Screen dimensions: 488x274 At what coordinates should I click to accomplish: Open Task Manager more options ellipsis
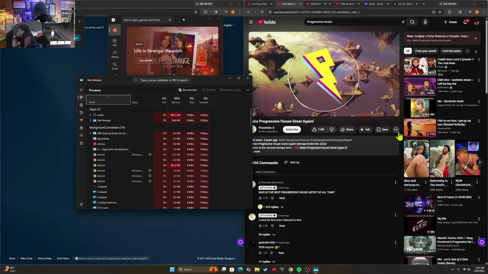(x=247, y=90)
